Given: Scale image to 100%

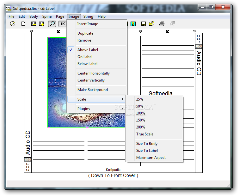Looking at the screenshot, I should [154, 113].
